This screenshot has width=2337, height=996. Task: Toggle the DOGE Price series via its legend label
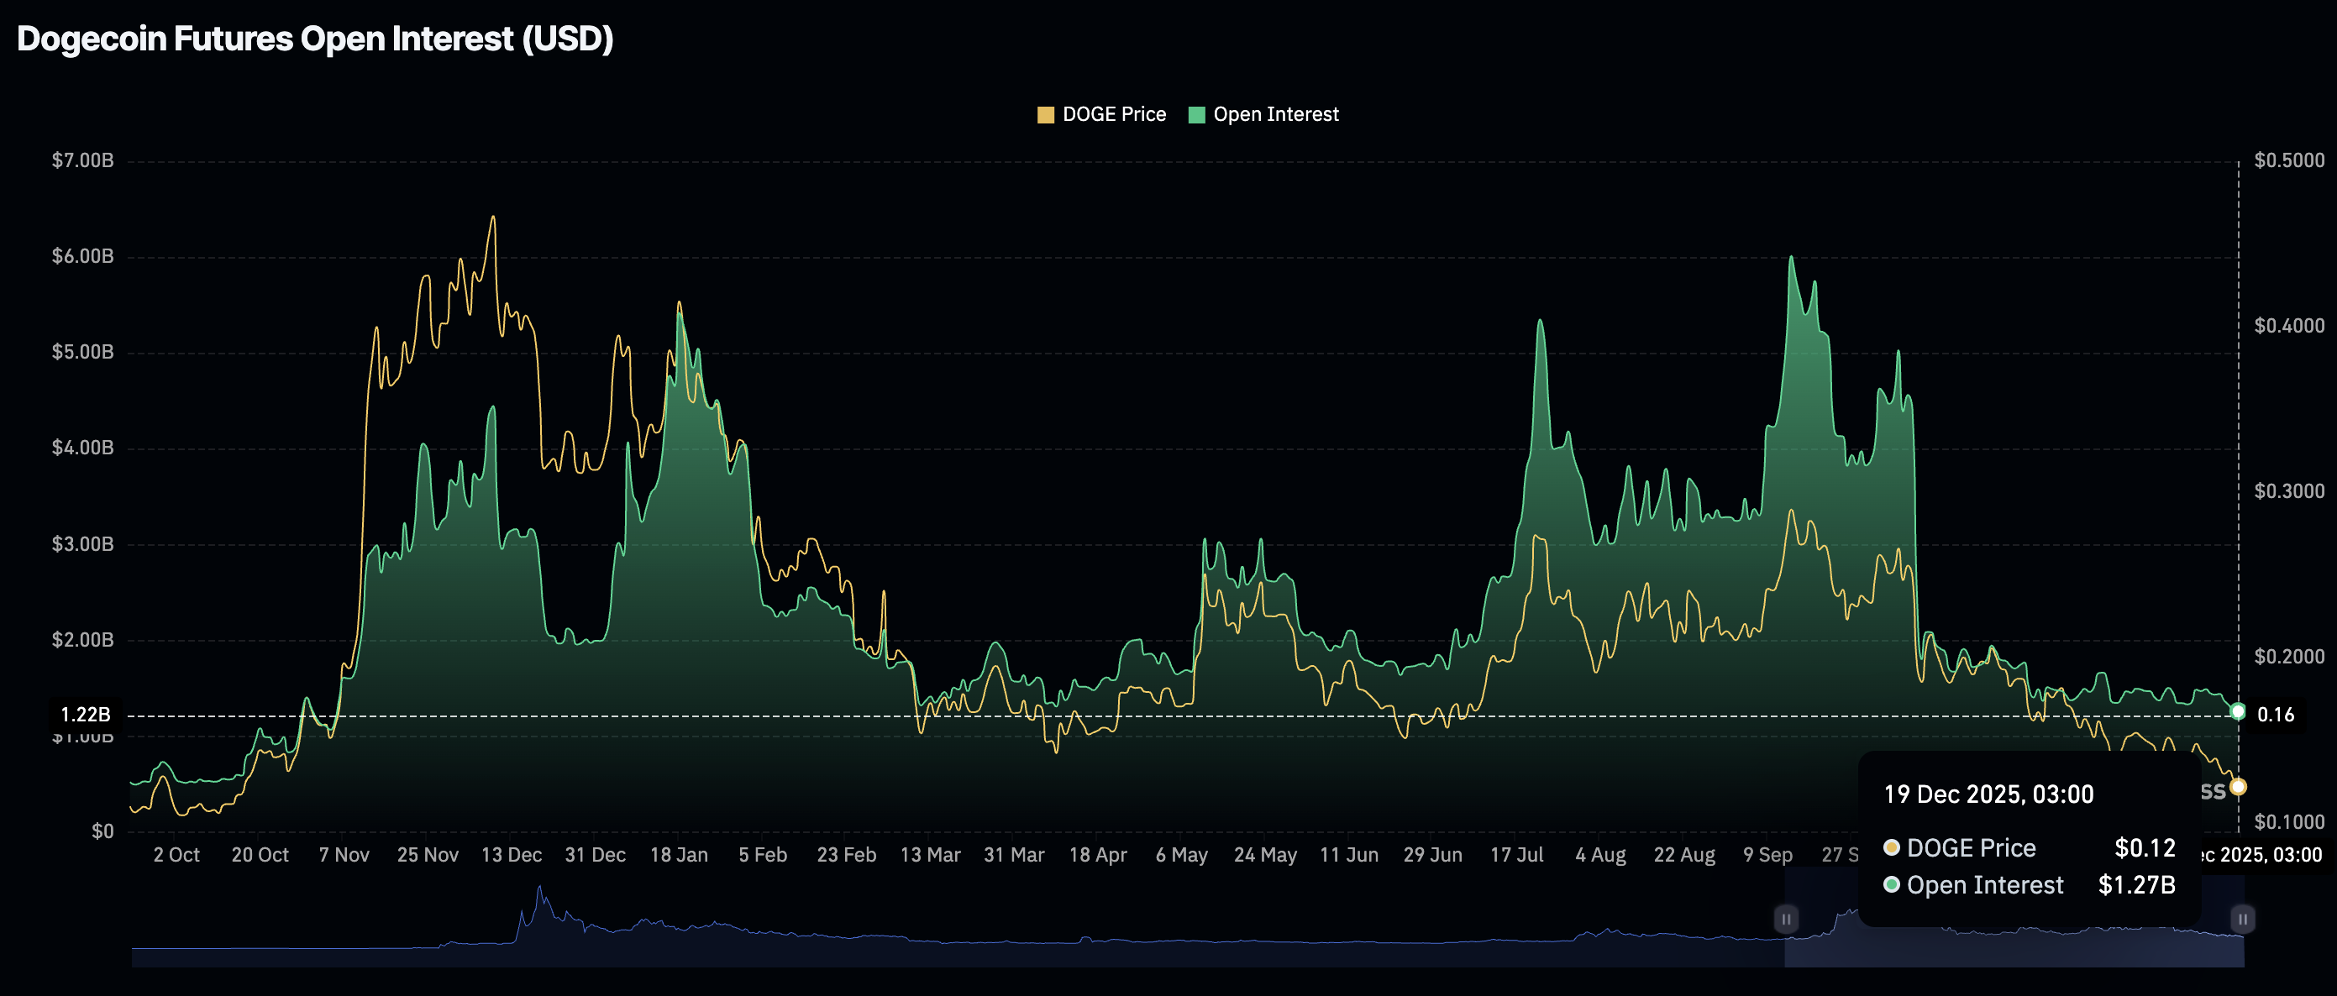pos(1114,114)
